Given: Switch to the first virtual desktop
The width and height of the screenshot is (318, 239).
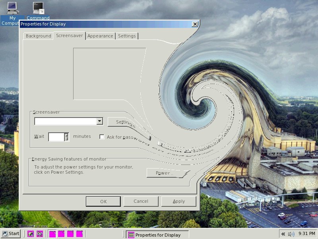Looking at the screenshot, I should [x=52, y=234].
